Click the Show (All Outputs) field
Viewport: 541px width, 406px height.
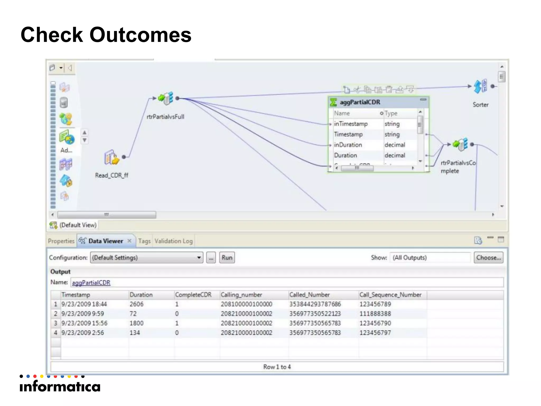point(431,257)
